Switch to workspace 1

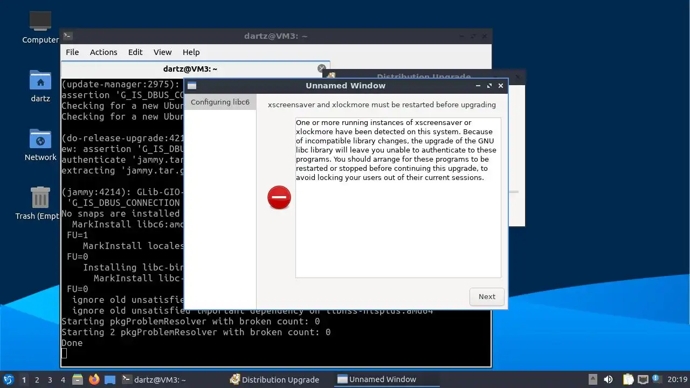click(24, 379)
